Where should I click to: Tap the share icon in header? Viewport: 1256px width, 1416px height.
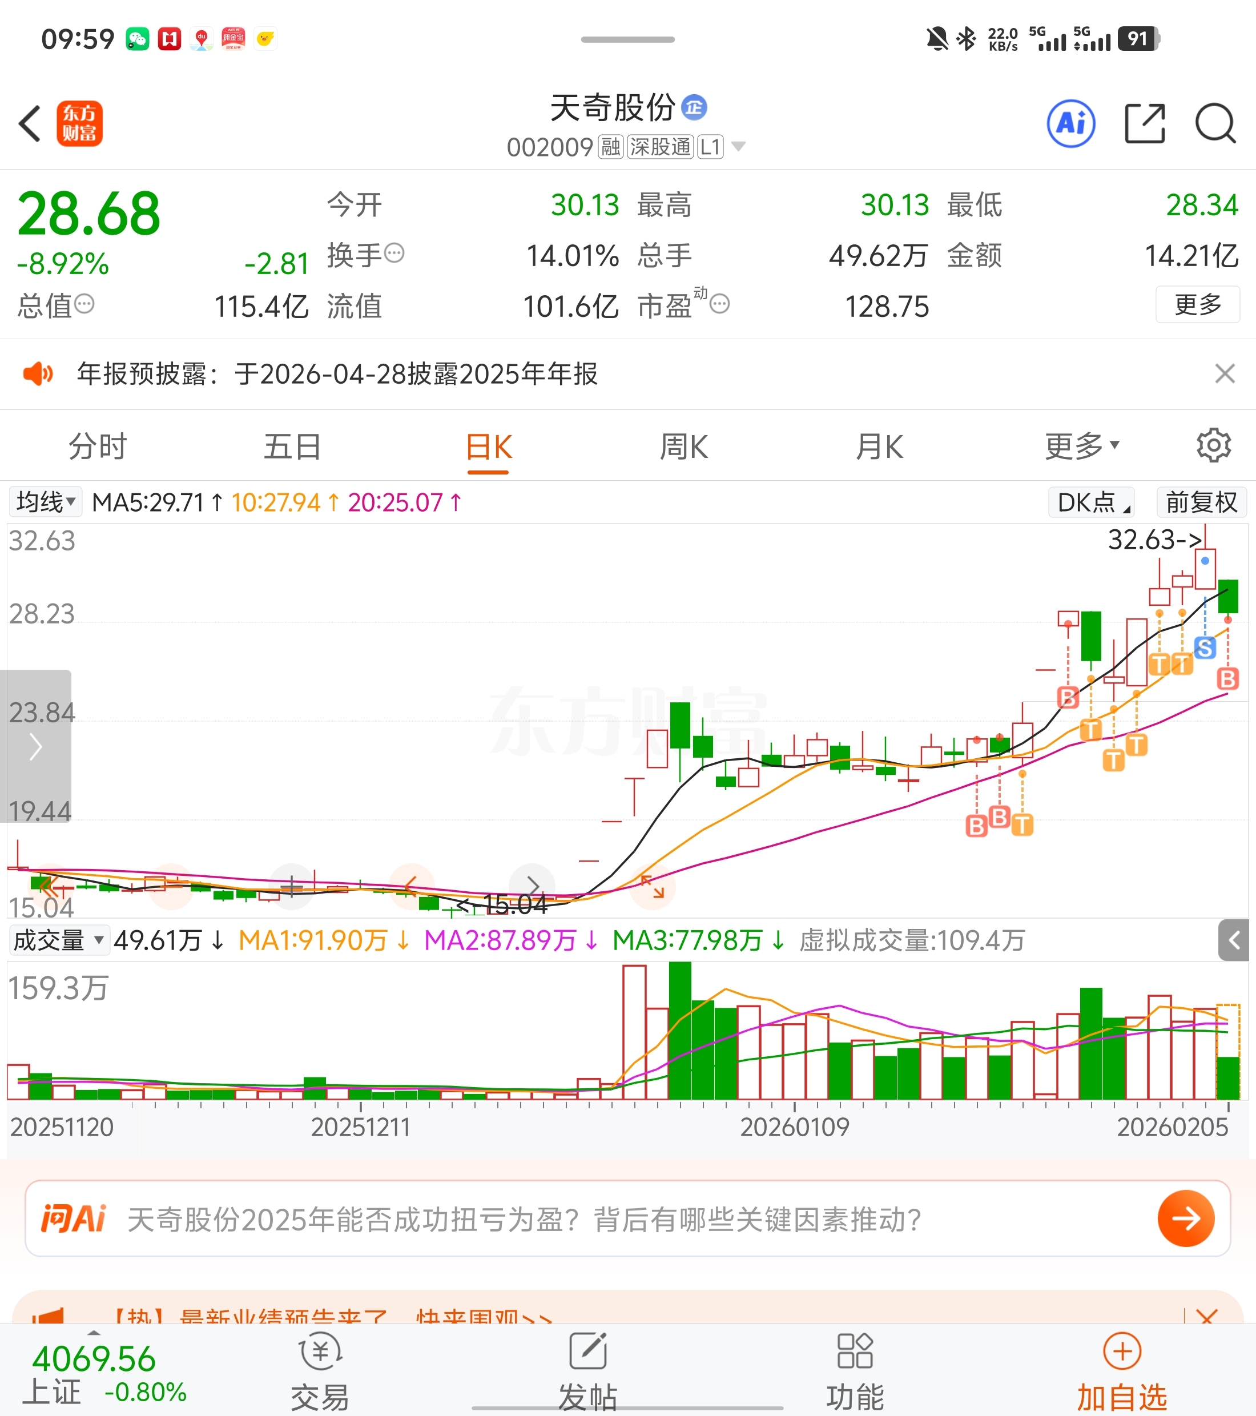[1145, 124]
